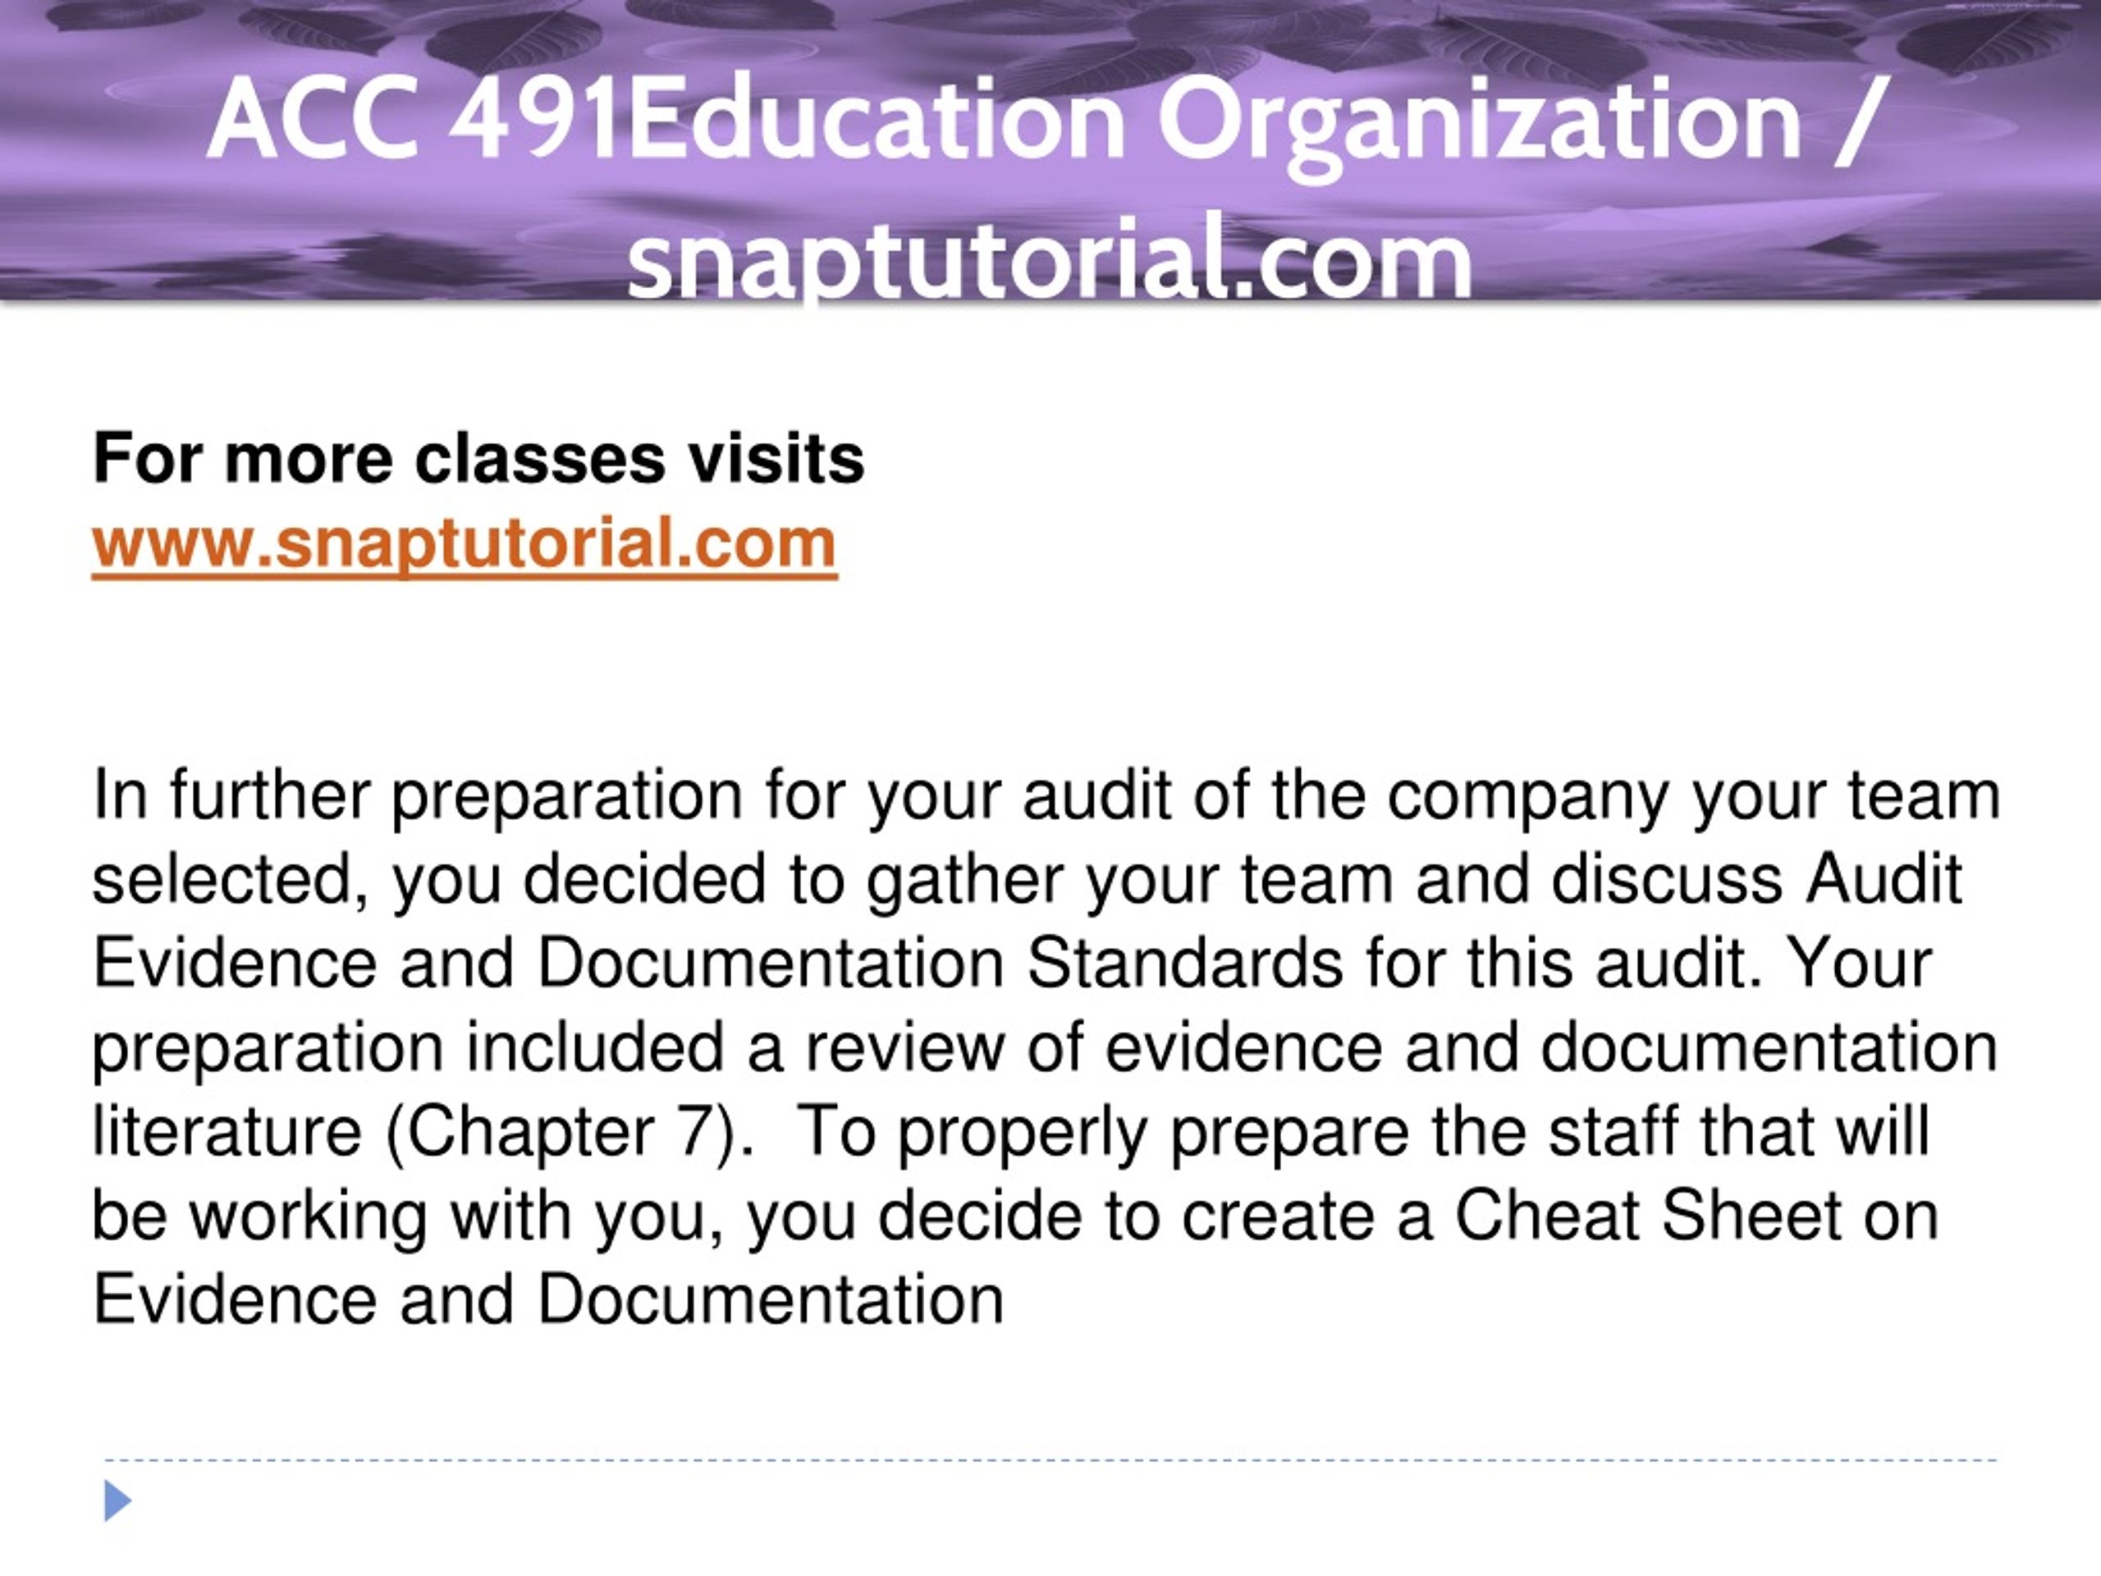
Task: Click the blue triangle bullet arrow
Action: 117,1501
